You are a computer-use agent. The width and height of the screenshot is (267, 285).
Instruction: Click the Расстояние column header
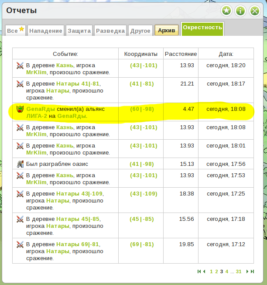point(181,54)
